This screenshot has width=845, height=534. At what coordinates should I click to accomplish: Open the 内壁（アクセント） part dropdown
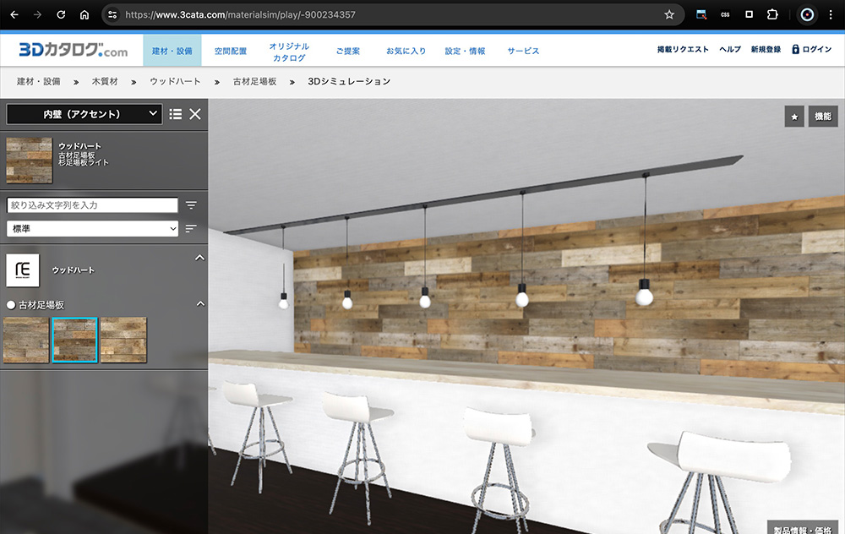84,114
